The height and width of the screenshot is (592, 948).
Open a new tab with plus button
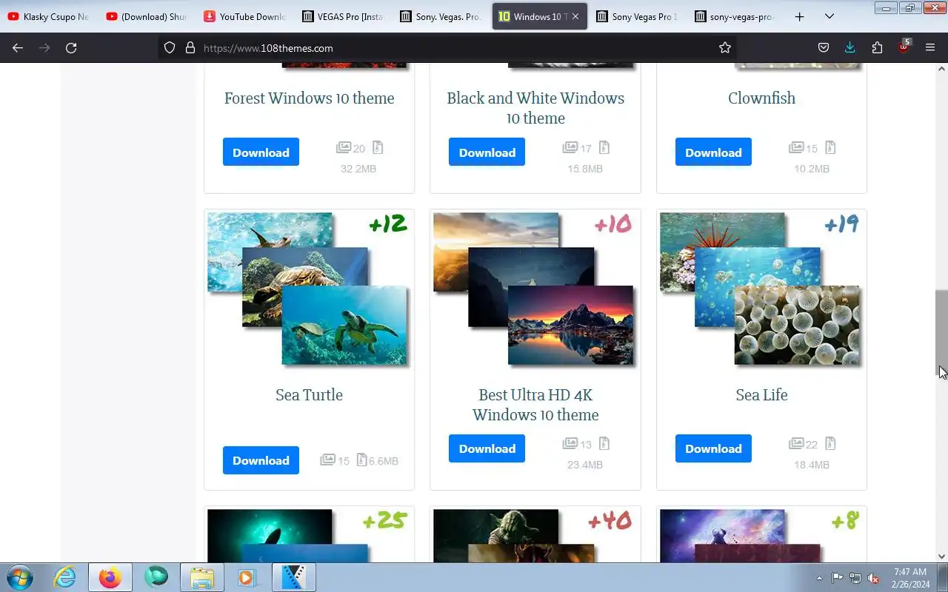[799, 16]
